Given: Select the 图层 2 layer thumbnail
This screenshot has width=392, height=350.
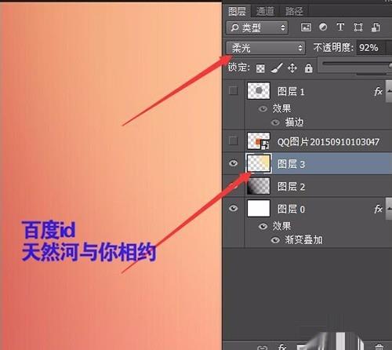Looking at the screenshot, I should (x=259, y=186).
